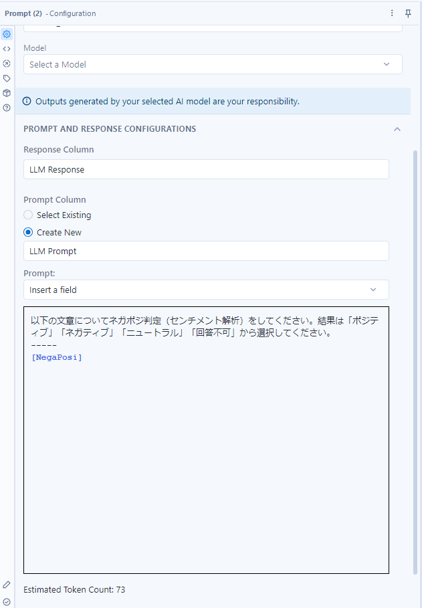Open the three-dot panel options menu
422x608 pixels.
[392, 13]
